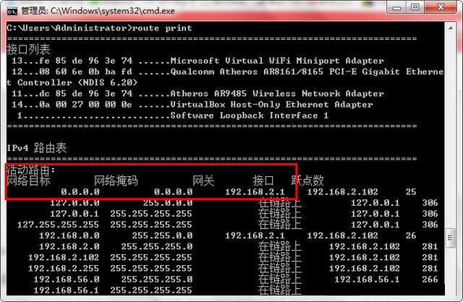463x302 pixels.
Task: Click gateway 192.168.2.1 in the default route row
Action: click(254, 192)
